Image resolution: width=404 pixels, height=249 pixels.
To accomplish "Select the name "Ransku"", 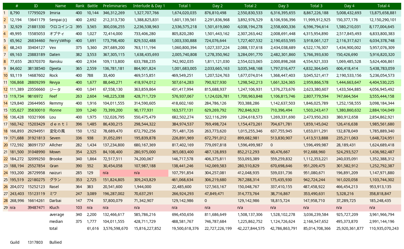I will (56, 61).
